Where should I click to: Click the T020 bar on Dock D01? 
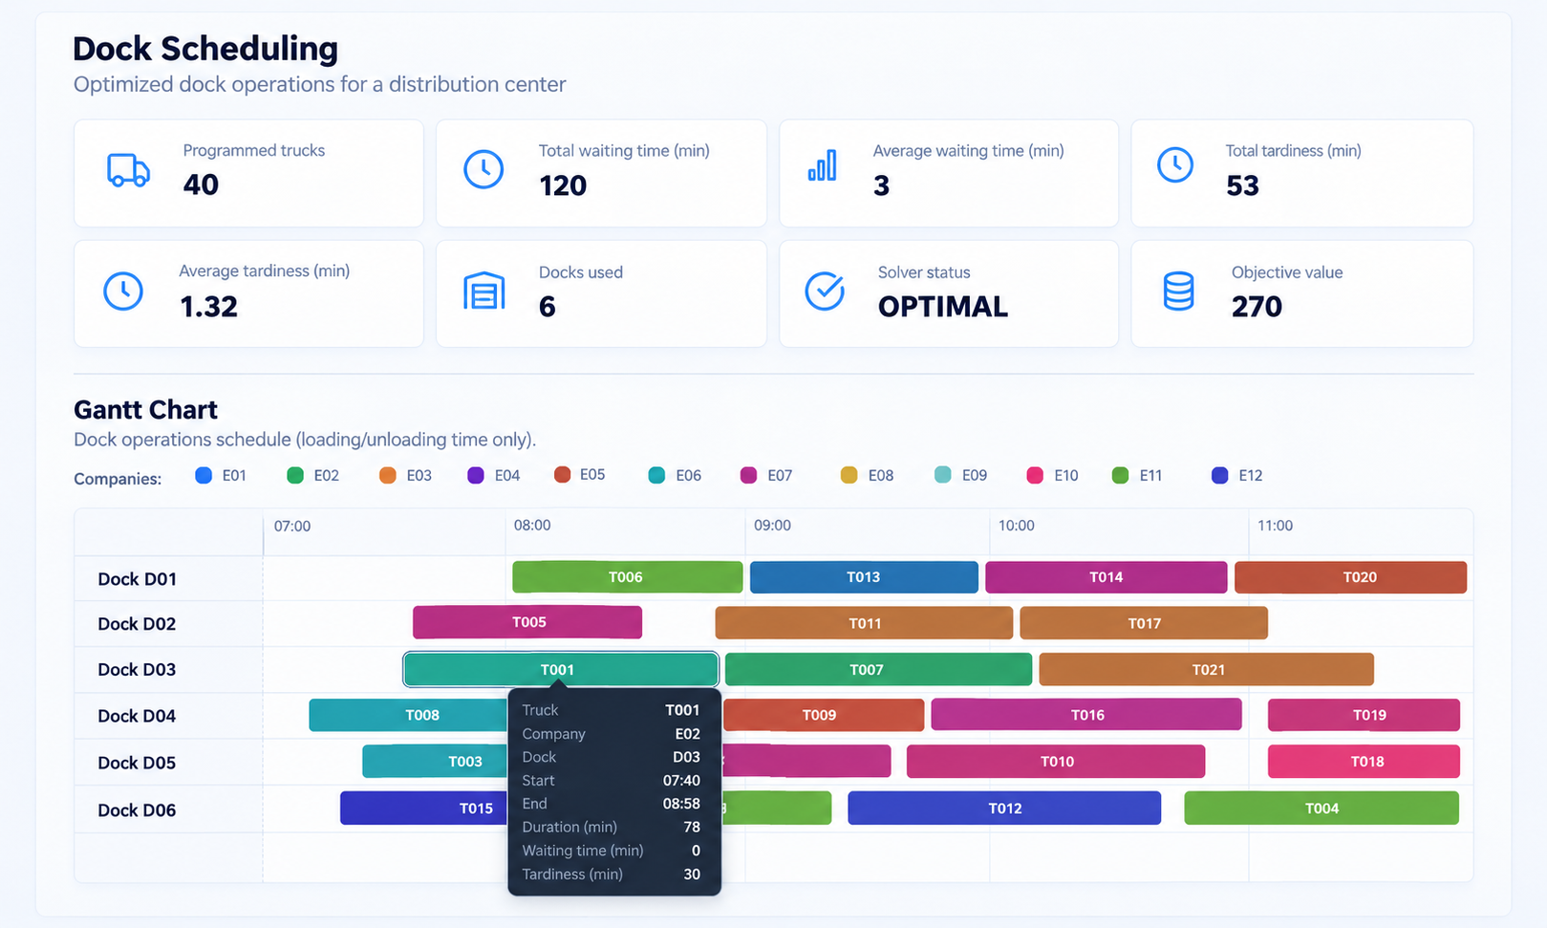click(x=1350, y=577)
